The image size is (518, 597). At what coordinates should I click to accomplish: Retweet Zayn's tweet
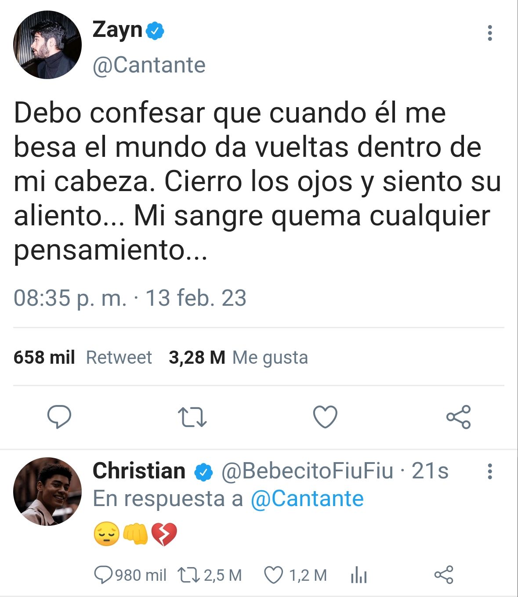[192, 417]
